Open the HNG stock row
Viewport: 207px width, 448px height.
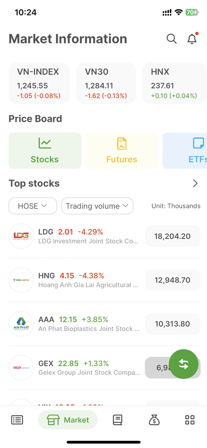(105, 280)
